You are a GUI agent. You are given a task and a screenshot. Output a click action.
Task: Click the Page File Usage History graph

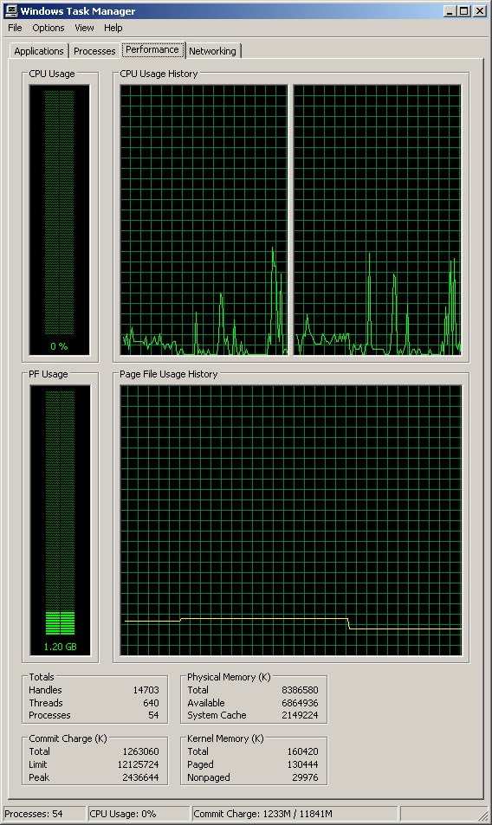291,520
